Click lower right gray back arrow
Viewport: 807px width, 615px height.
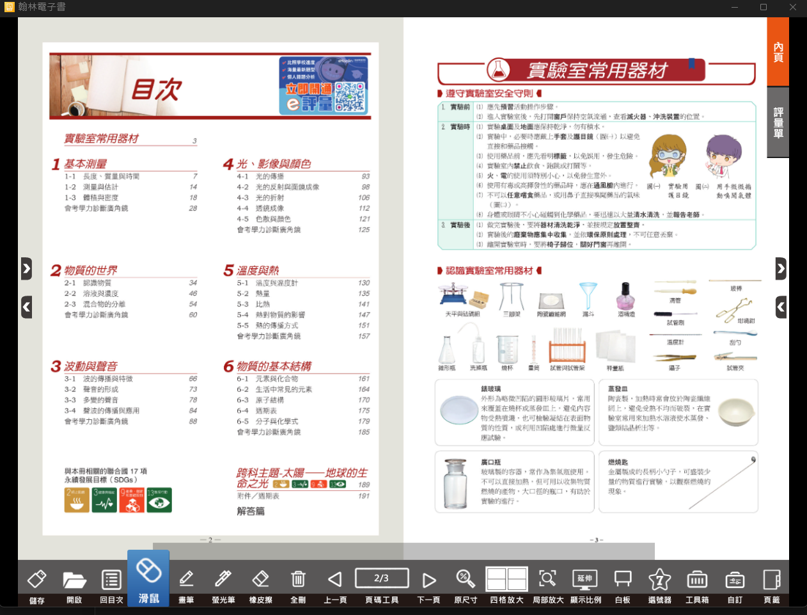tap(781, 307)
